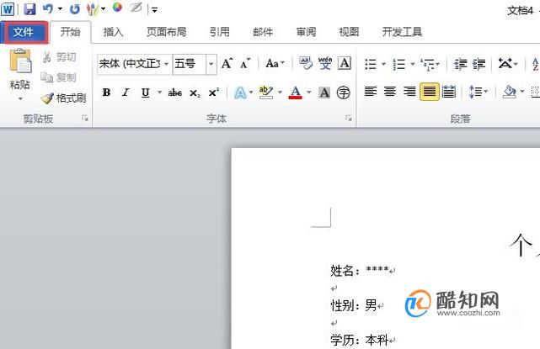540x349 pixels.
Task: Expand the 粘贴 paste options arrow
Action: pyautogui.click(x=20, y=99)
